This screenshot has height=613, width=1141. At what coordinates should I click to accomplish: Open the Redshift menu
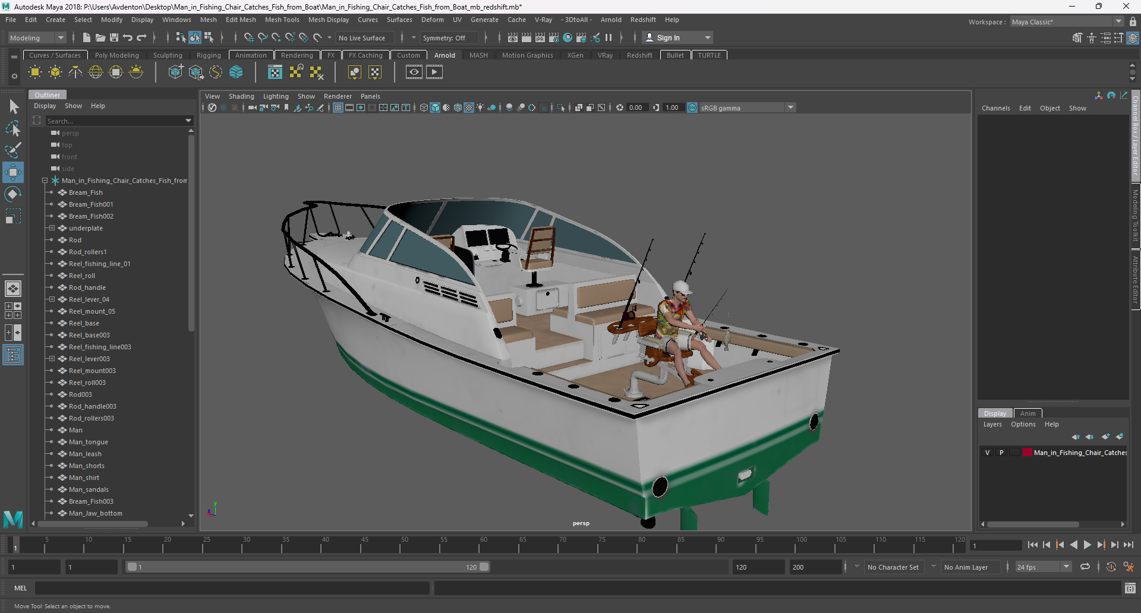pyautogui.click(x=643, y=20)
